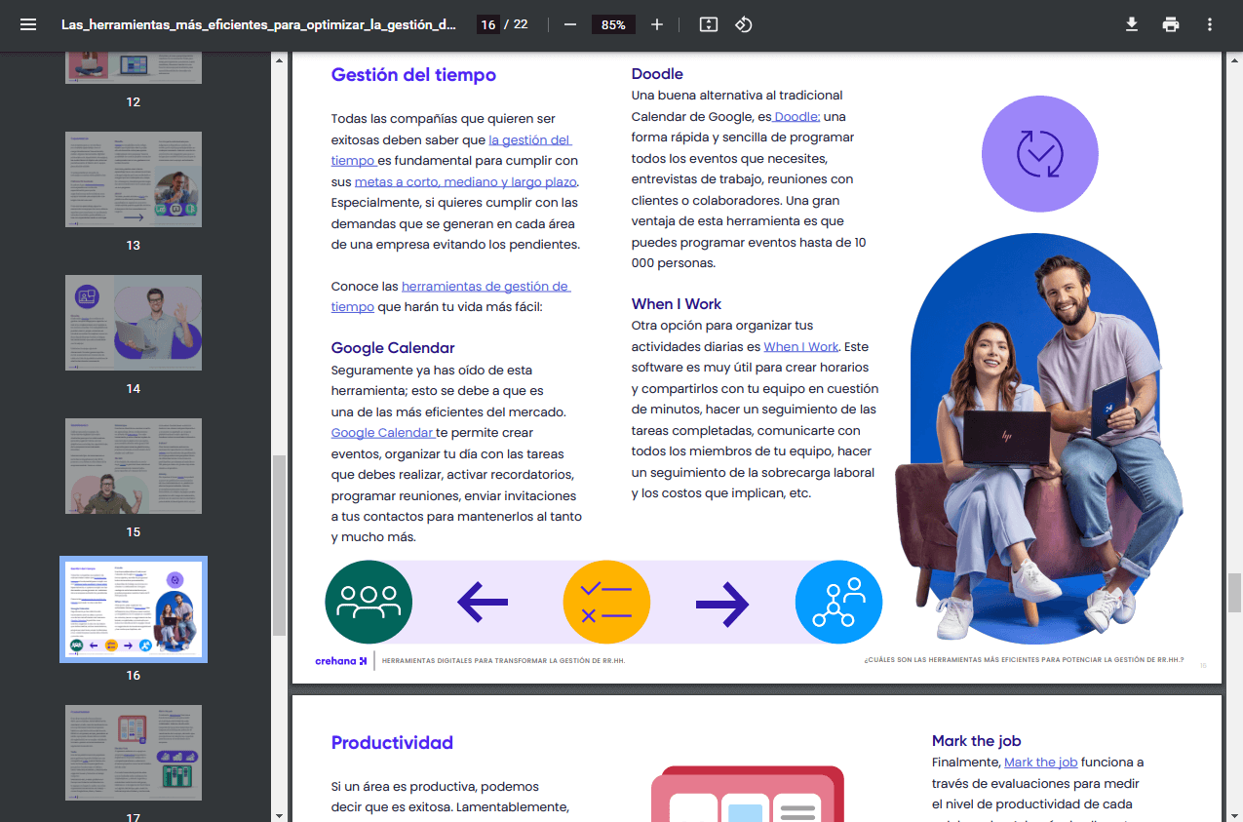Click the 85% zoom level field
Image resolution: width=1243 pixels, height=822 pixels.
tap(613, 24)
